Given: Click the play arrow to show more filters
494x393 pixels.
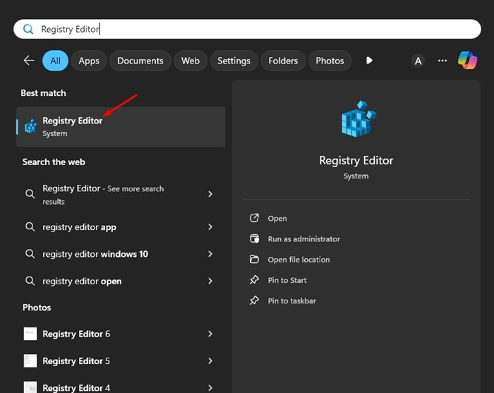Looking at the screenshot, I should click(369, 61).
